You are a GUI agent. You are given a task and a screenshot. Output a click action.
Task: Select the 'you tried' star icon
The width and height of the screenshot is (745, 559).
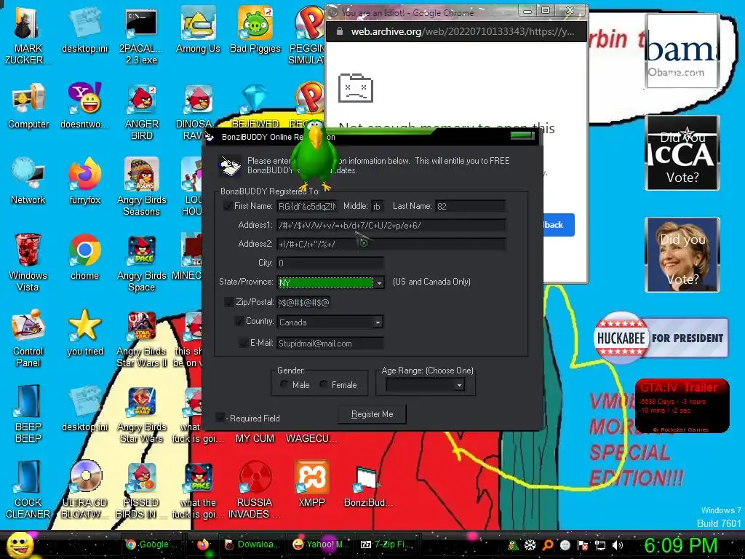pos(84,332)
